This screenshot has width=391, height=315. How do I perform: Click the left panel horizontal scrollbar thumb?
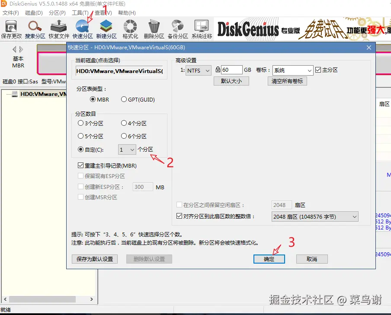(x=42, y=299)
